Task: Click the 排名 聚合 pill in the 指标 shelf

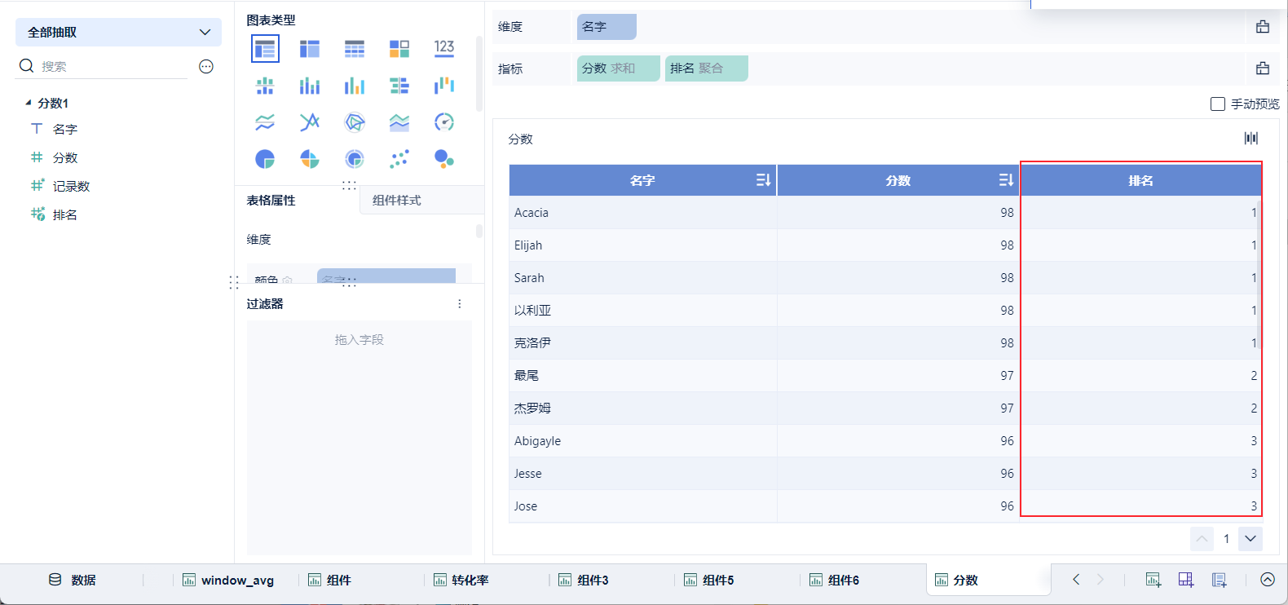Action: [707, 68]
